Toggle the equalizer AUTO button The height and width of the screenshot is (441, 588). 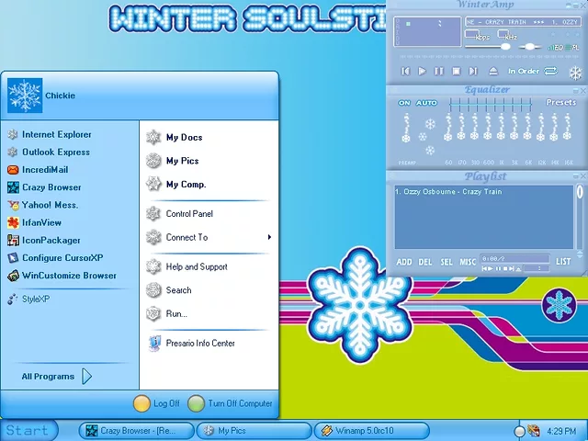point(426,103)
